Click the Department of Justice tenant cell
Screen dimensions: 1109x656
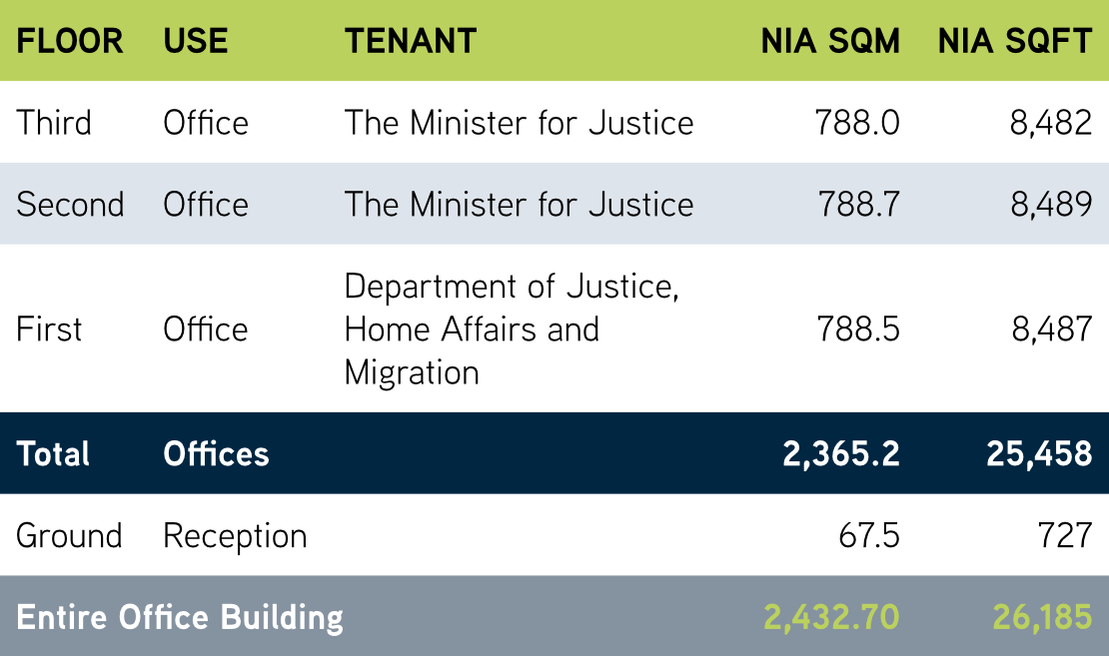[x=512, y=329]
